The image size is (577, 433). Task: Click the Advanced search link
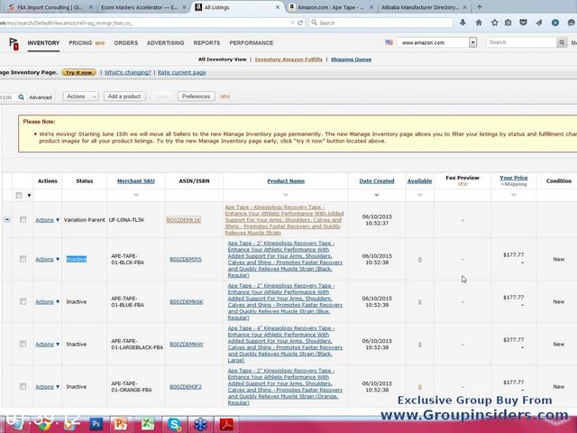pyautogui.click(x=41, y=97)
